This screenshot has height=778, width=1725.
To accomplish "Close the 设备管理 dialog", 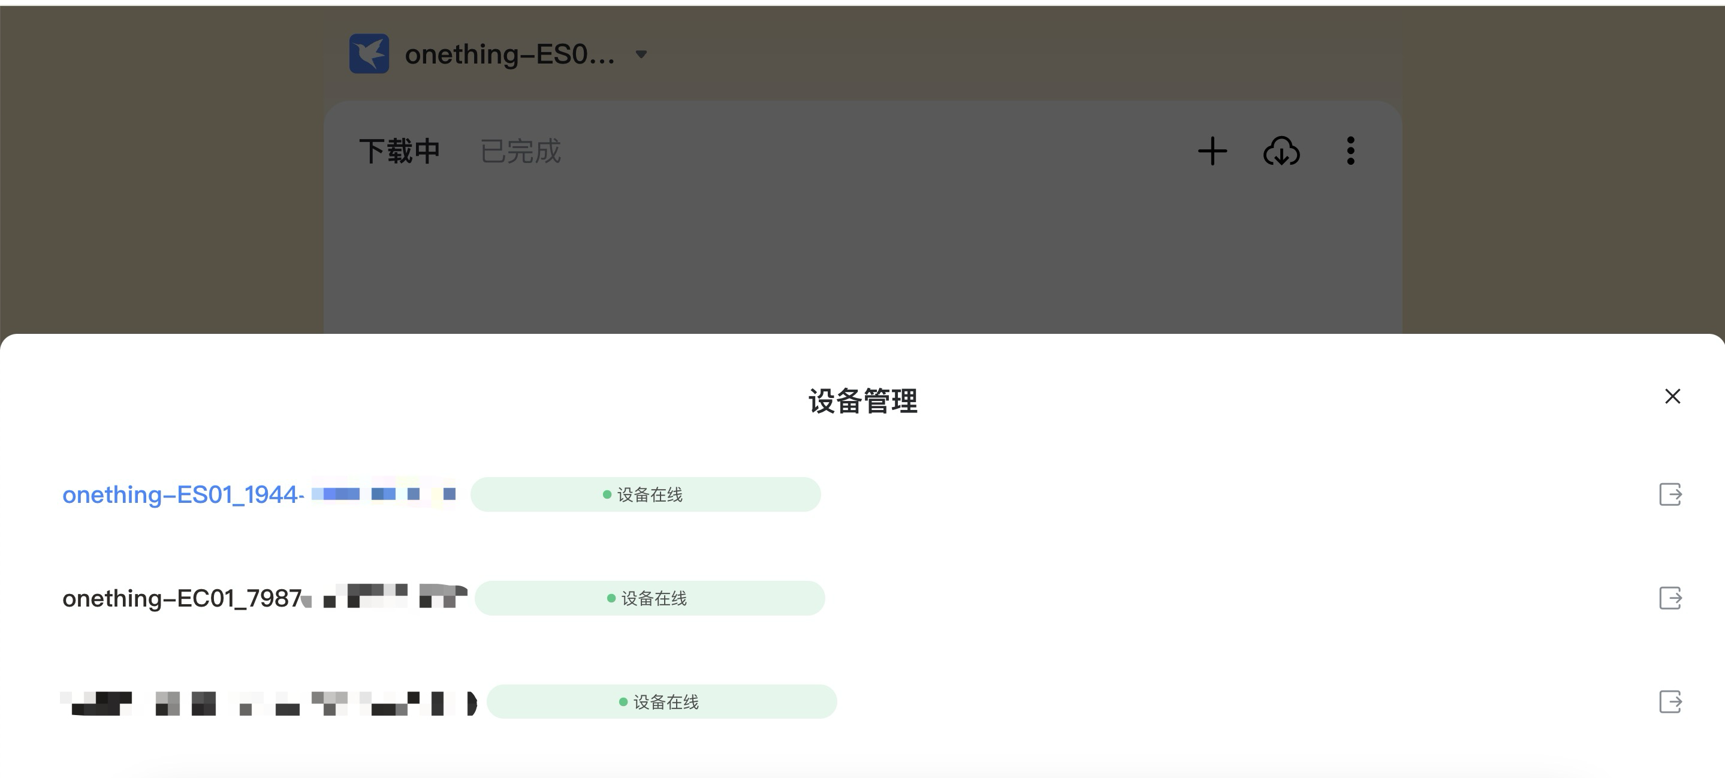I will click(x=1672, y=396).
